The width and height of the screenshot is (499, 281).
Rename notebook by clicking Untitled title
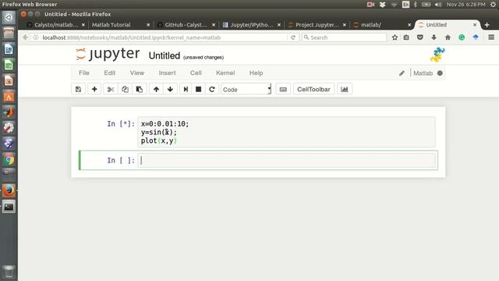tap(165, 55)
